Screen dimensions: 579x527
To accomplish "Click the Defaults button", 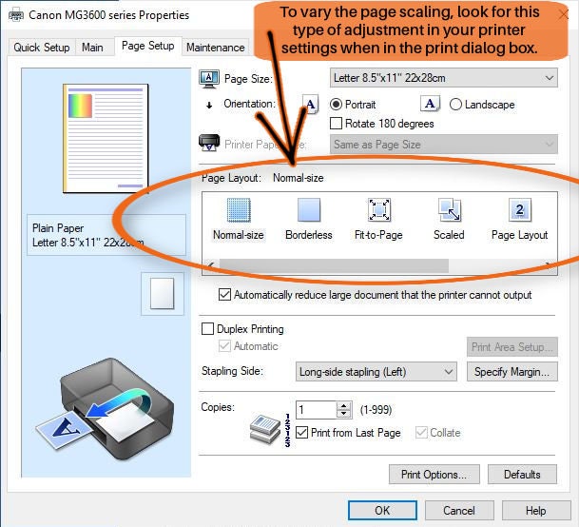I will coord(522,474).
